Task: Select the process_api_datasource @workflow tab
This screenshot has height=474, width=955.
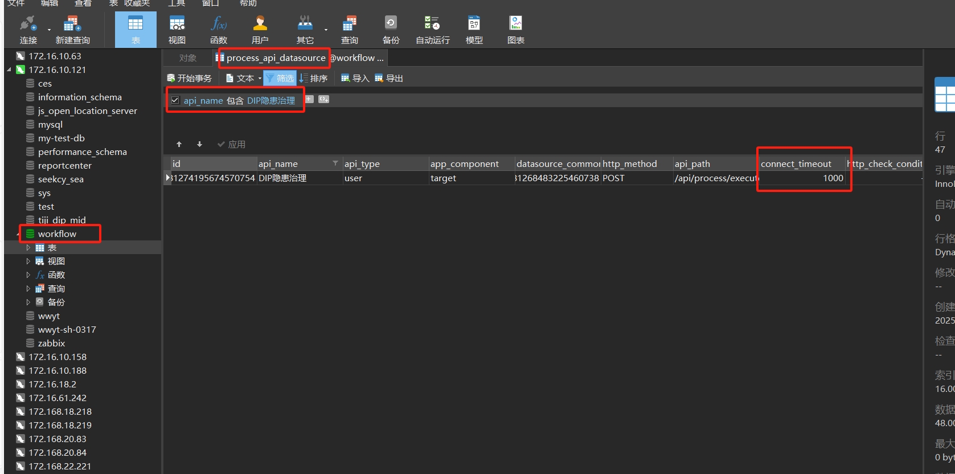Action: pos(300,58)
